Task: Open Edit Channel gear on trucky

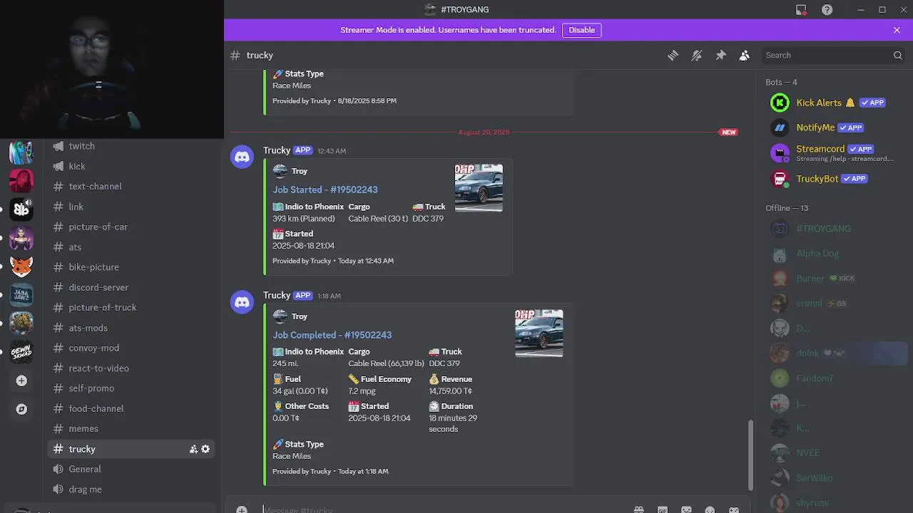Action: tap(205, 449)
